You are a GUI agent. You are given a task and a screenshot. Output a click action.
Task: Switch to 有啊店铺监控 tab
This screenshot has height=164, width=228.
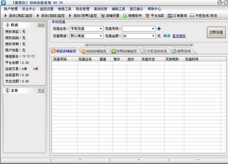pyautogui.click(x=124, y=51)
